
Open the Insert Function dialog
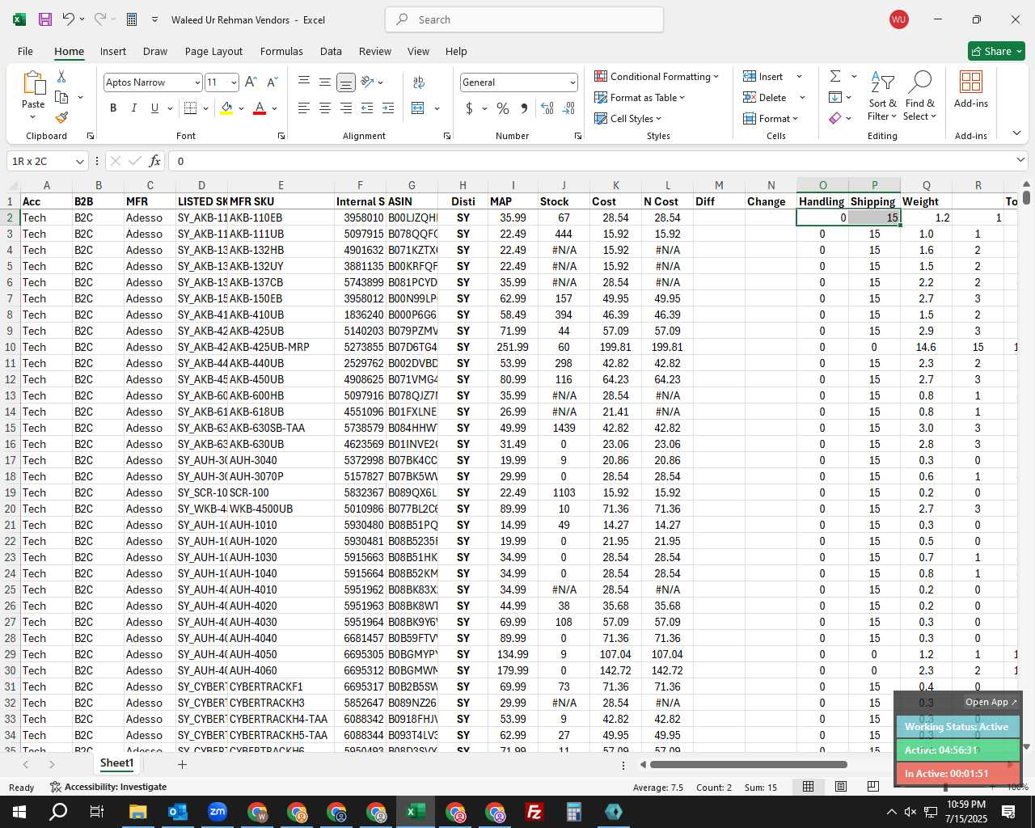155,161
